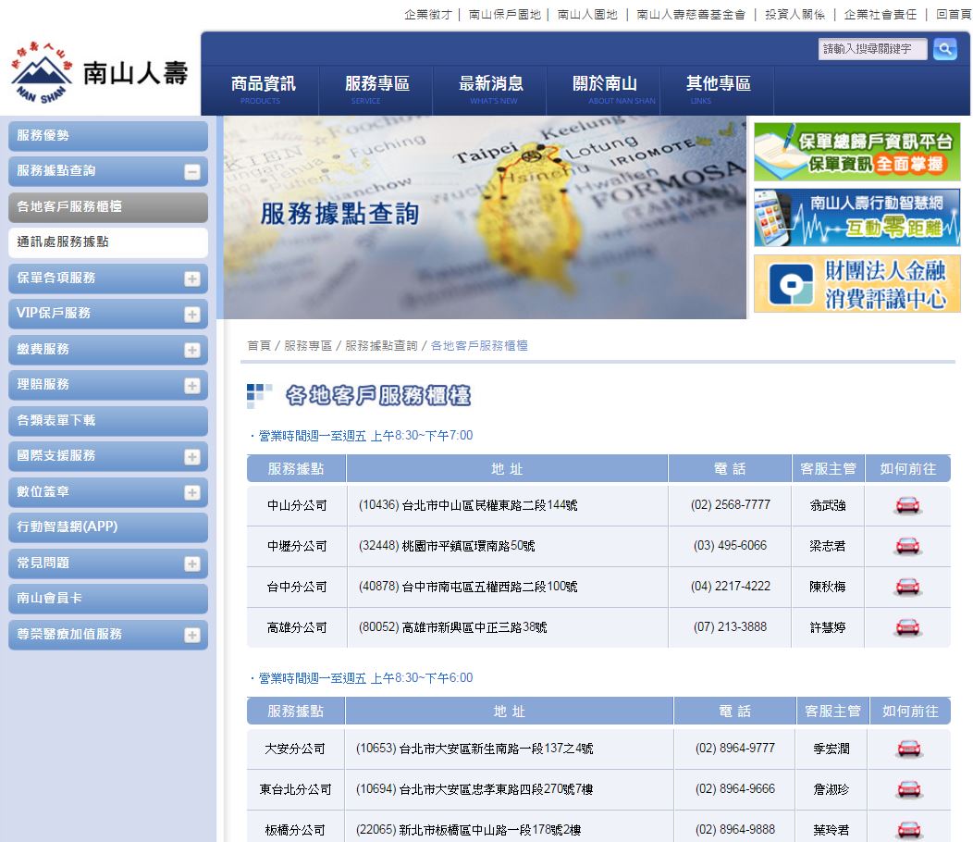
Task: Open the 保單總歸戶資訊平台 banner
Action: coord(856,152)
